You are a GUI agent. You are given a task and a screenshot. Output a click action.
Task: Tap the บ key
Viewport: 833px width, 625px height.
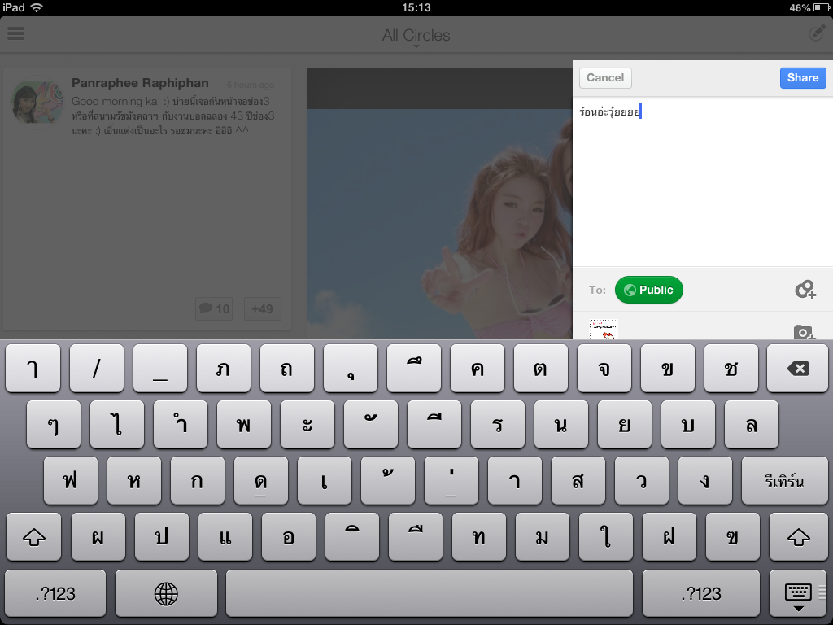click(x=688, y=425)
